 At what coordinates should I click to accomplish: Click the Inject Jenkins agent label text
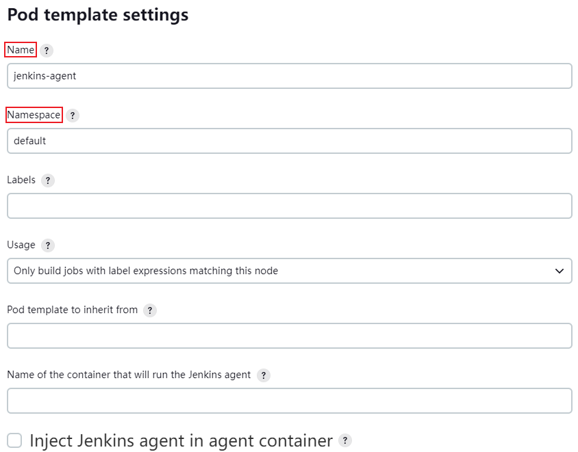[x=181, y=440]
